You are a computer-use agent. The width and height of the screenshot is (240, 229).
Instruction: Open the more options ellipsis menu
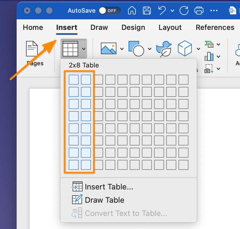[x=214, y=11]
